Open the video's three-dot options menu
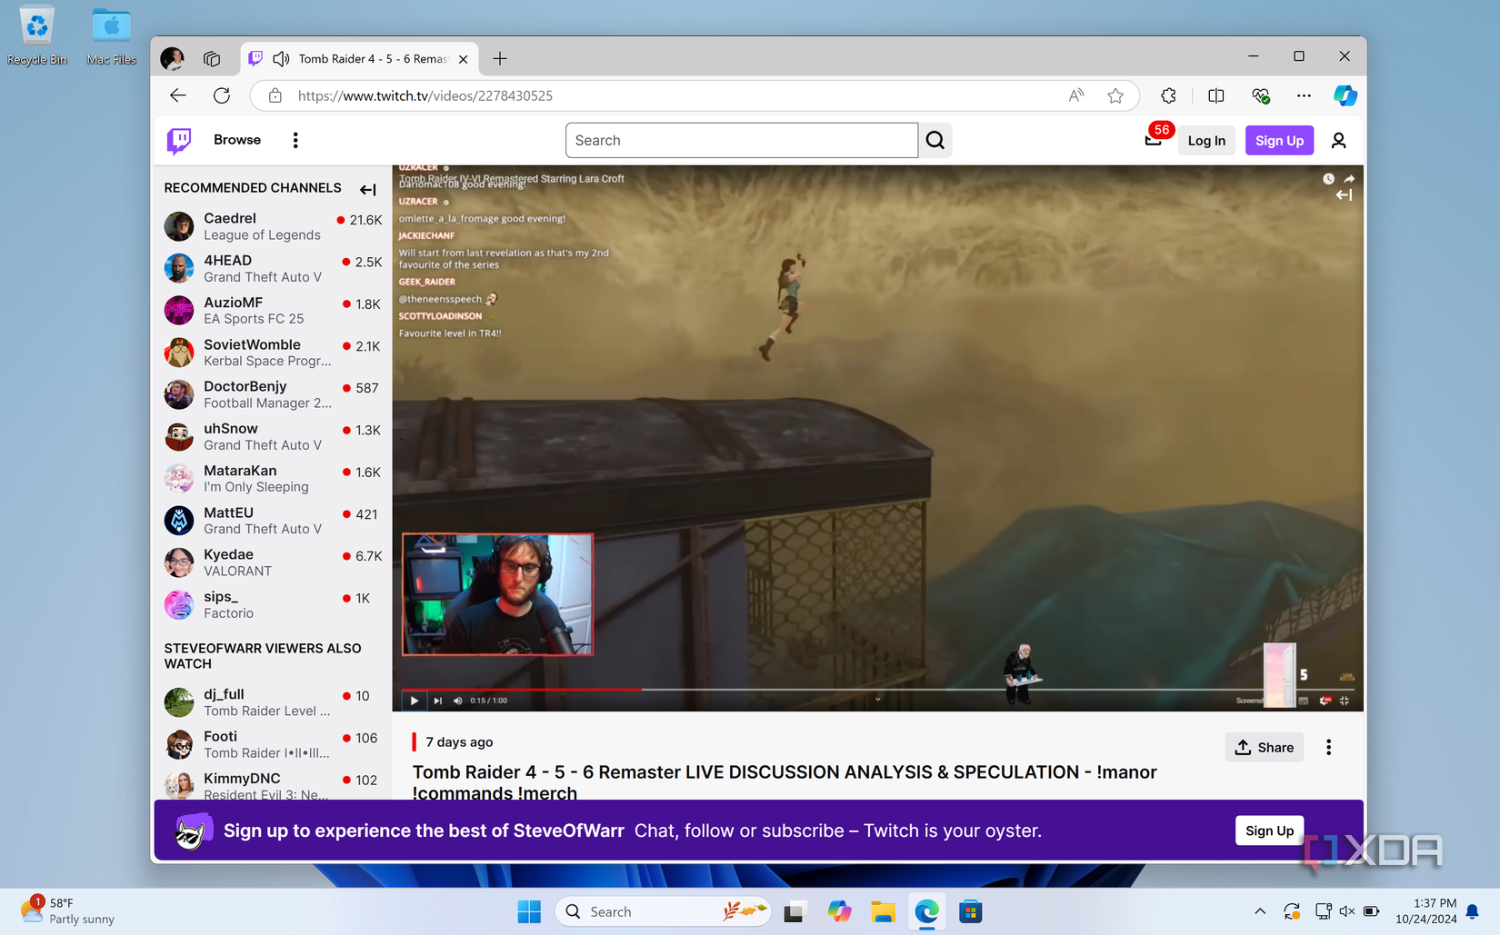This screenshot has width=1500, height=935. 1328,747
